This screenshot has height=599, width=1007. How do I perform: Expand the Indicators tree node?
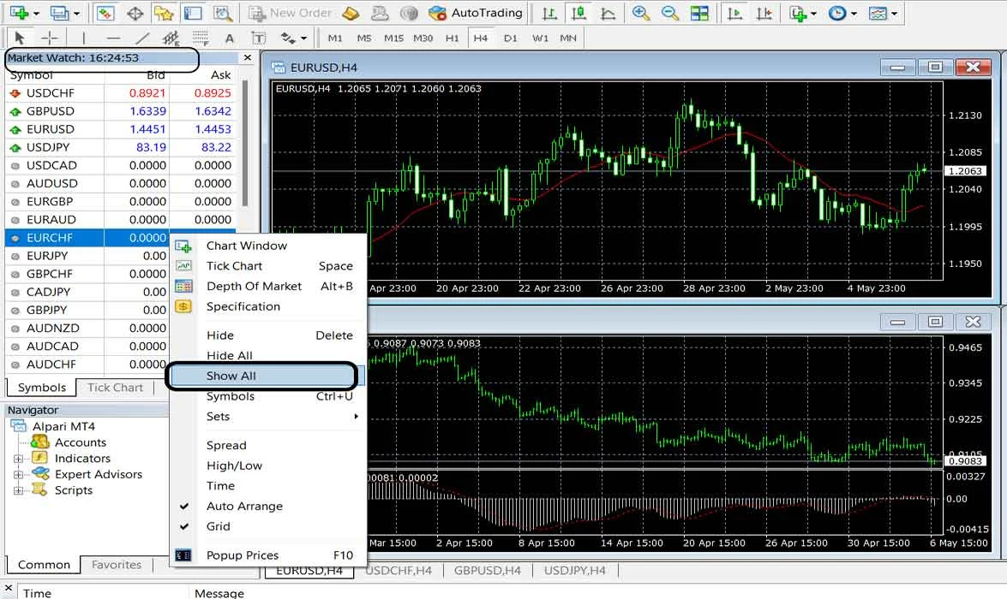click(x=18, y=459)
